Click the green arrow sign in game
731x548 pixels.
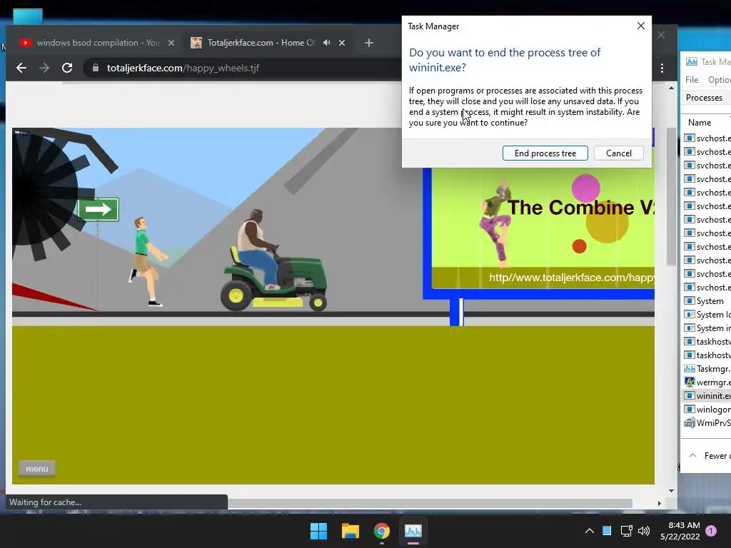point(98,210)
